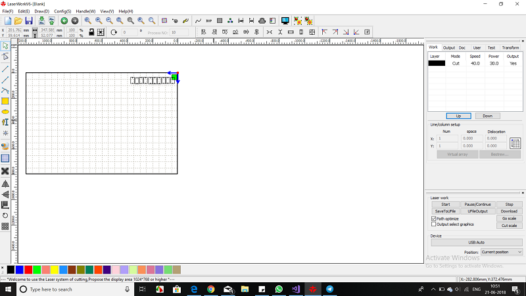
Task: Click the Process NO input field
Action: point(179,32)
